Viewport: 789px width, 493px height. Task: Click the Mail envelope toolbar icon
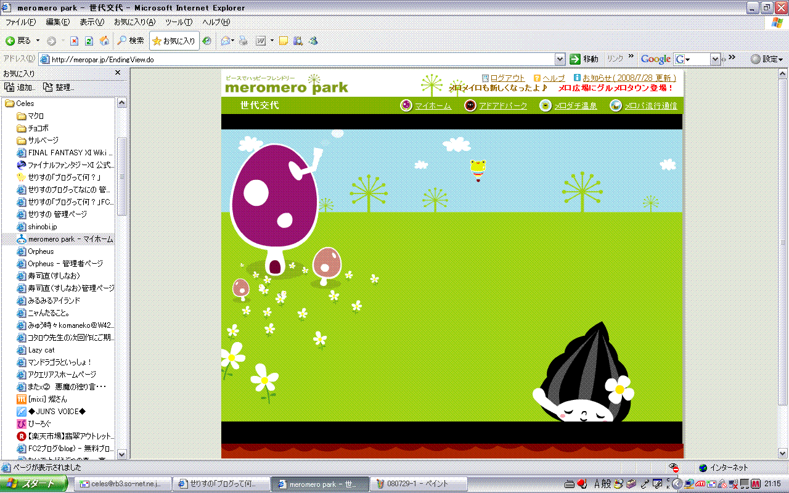pos(226,41)
